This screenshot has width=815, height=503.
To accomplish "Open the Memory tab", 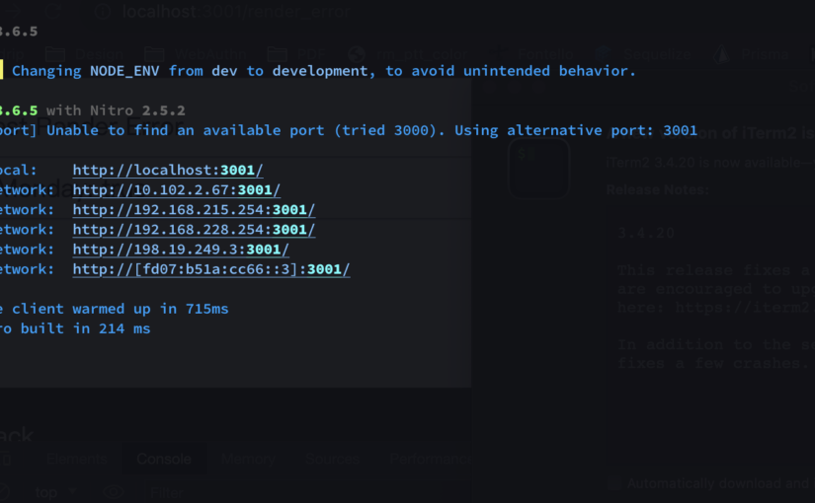I will (248, 459).
